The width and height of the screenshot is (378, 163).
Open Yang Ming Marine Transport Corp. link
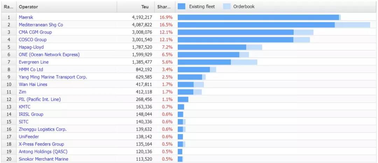point(53,77)
